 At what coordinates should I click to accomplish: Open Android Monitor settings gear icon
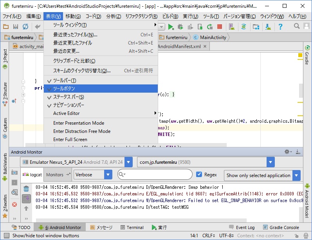(288, 152)
